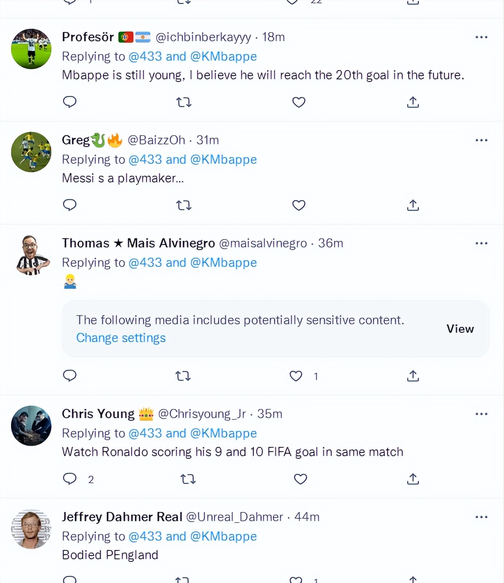
Task: Open more options on Greg's tweet
Action: [x=481, y=140]
